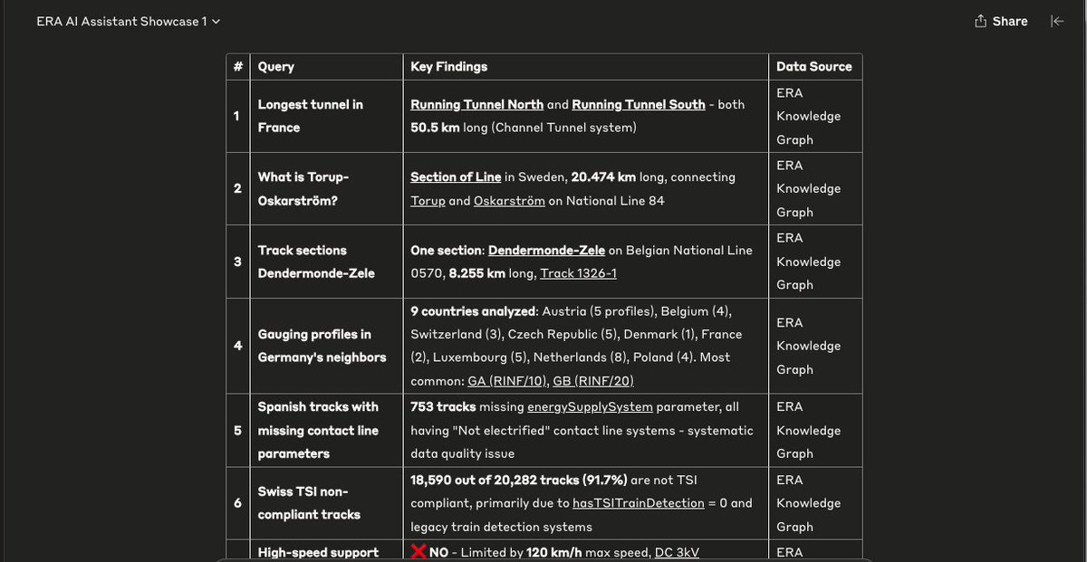Open the ERA AI Assistant Showcase 1 title dropdown

(128, 21)
